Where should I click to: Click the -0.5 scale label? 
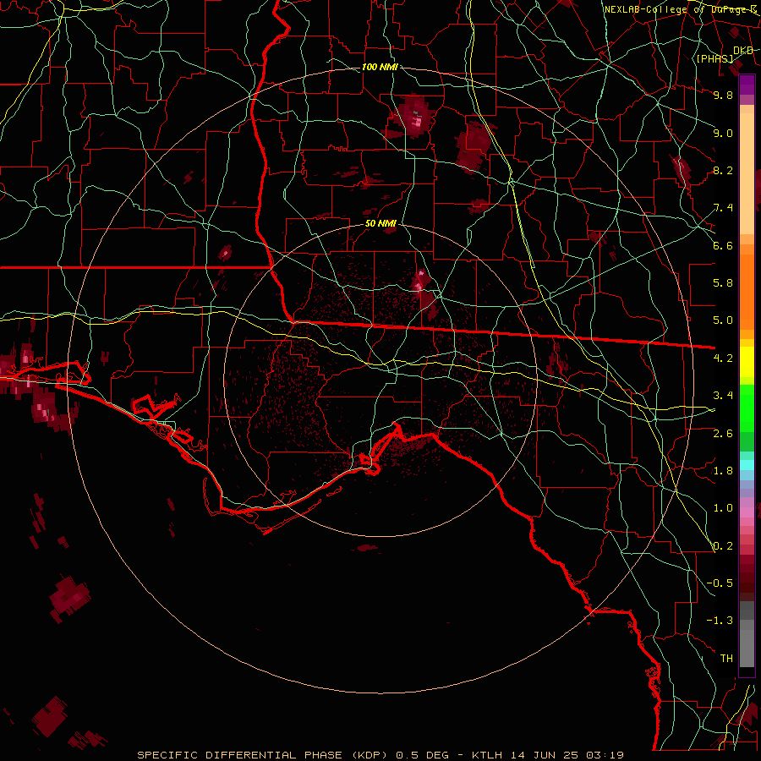coord(720,583)
